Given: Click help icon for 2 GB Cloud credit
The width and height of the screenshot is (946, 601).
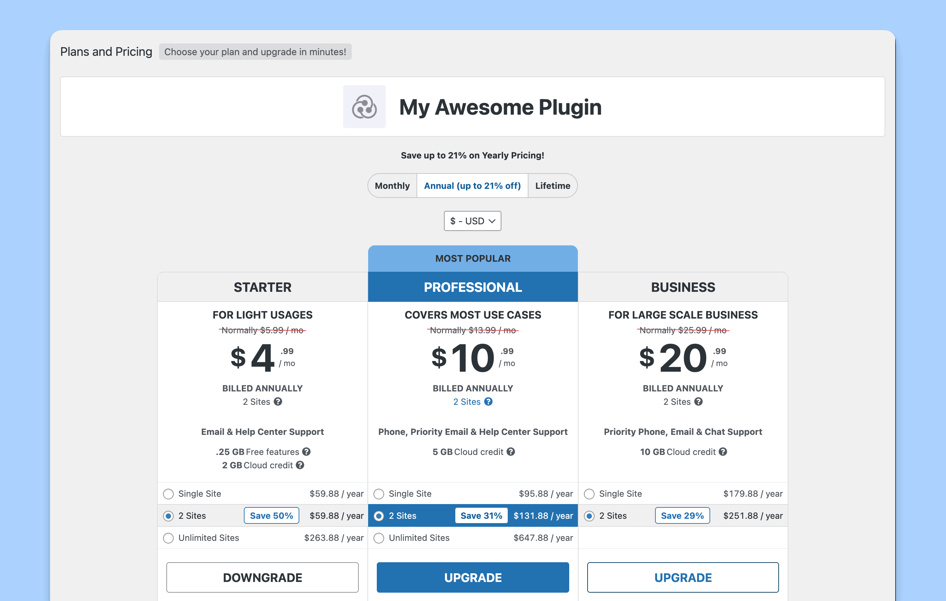Looking at the screenshot, I should pyautogui.click(x=300, y=465).
